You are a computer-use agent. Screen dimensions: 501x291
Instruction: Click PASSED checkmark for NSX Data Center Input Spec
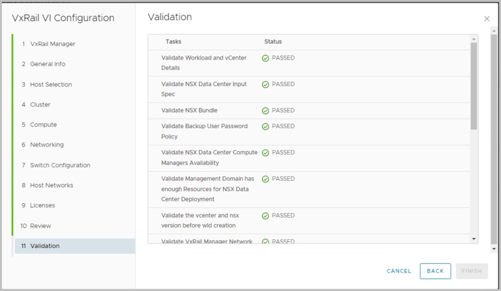click(x=266, y=84)
